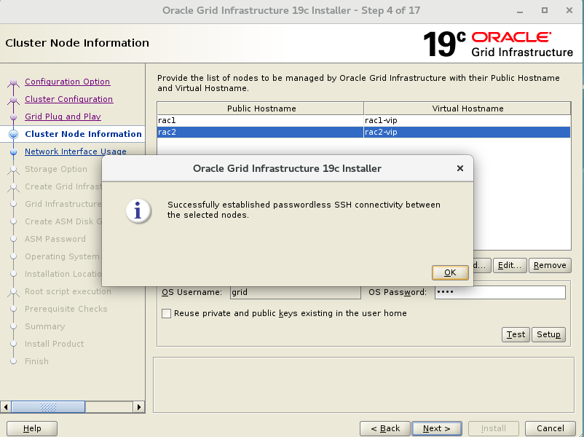Click the Virtual Hostname column header
Image resolution: width=584 pixels, height=437 pixels.
(x=467, y=109)
